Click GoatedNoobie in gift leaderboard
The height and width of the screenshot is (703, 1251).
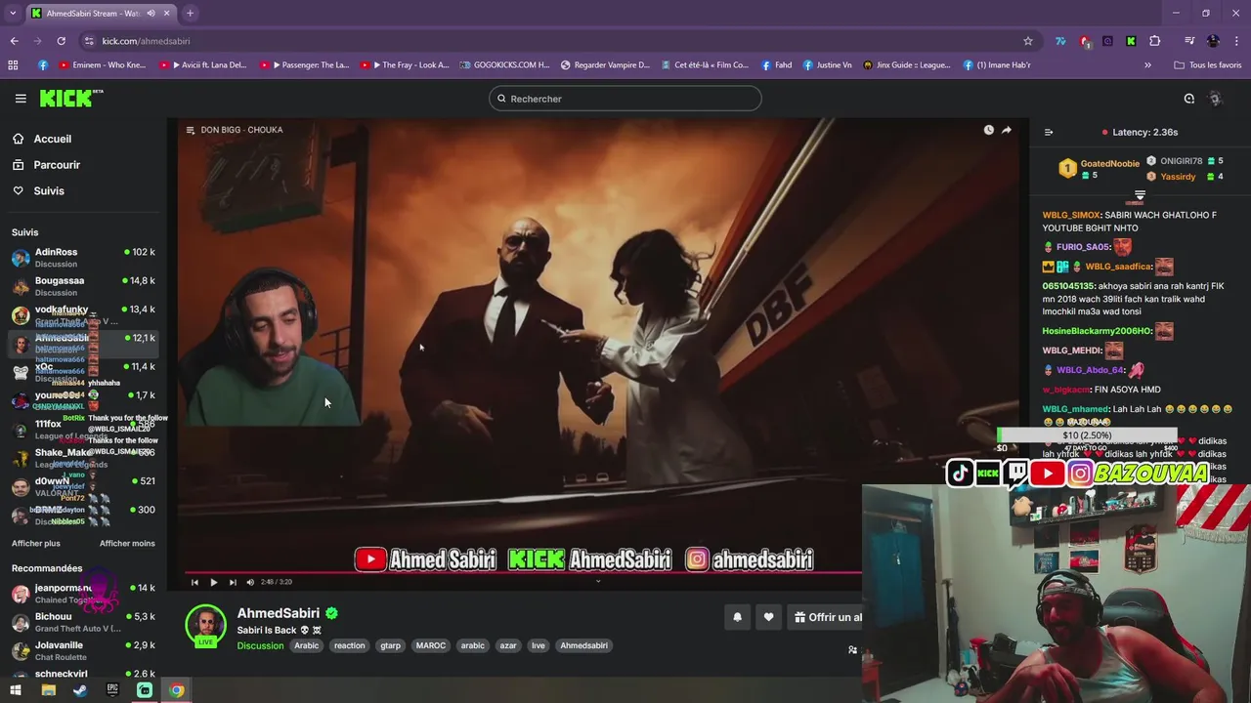(x=1109, y=164)
